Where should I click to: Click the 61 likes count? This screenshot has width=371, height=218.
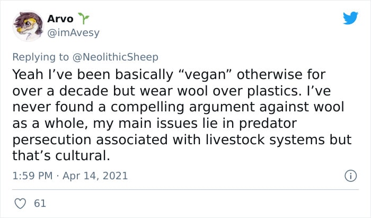[x=40, y=204]
